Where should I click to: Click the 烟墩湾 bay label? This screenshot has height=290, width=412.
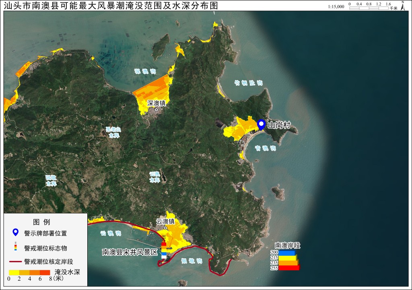pos(192,261)
